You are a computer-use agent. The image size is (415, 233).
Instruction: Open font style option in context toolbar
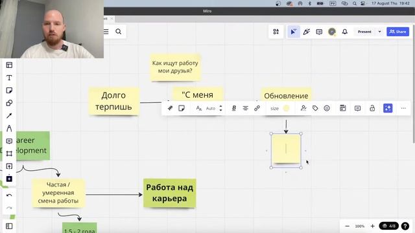199,108
